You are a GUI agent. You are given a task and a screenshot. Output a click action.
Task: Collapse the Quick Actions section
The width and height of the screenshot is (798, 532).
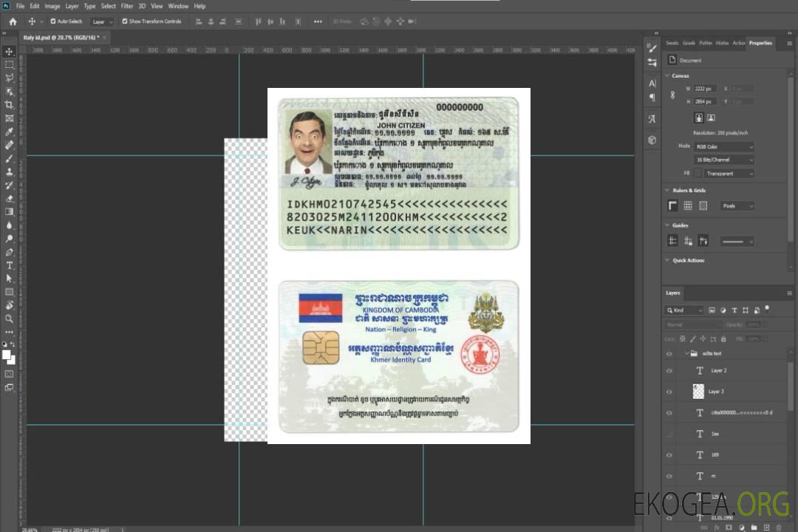[667, 260]
